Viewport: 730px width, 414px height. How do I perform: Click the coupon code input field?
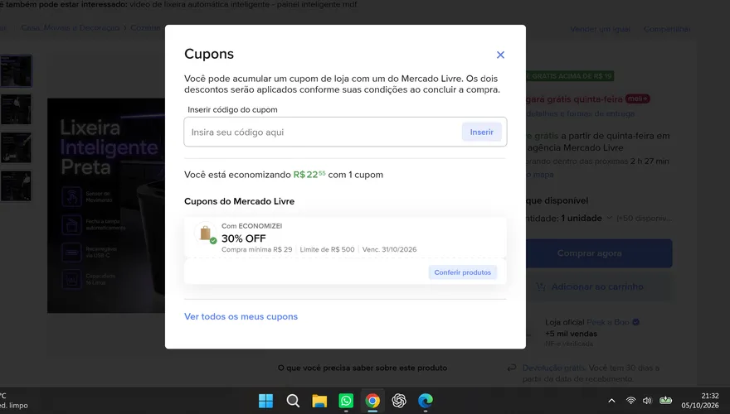322,132
